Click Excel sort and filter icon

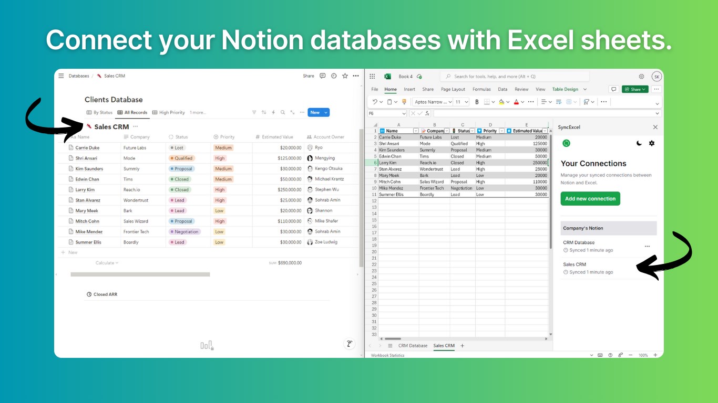click(x=586, y=102)
